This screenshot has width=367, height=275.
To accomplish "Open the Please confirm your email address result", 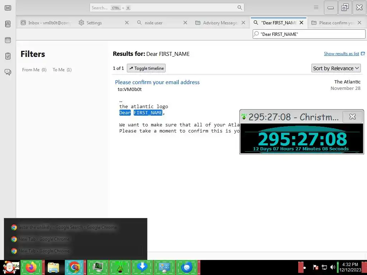I will pyautogui.click(x=157, y=82).
